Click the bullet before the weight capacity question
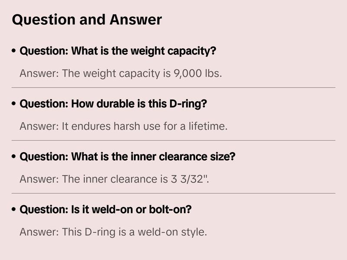Screen dimensions: 347x260 pyautogui.click(x=14, y=52)
